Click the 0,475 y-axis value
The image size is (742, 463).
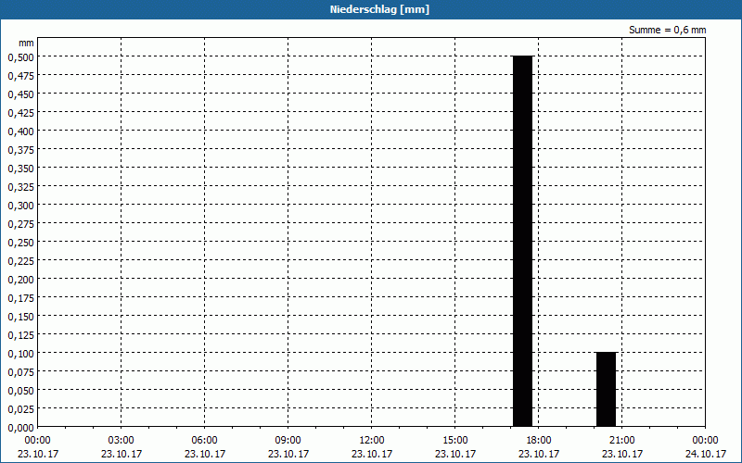(20, 75)
